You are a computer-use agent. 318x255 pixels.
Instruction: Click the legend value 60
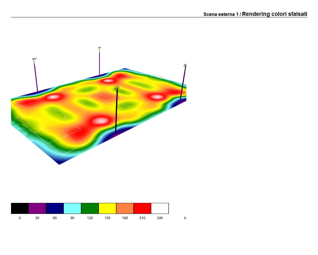pyautogui.click(x=55, y=218)
